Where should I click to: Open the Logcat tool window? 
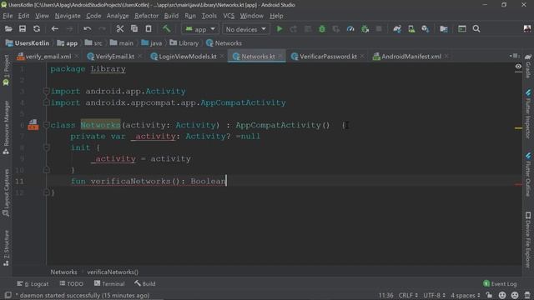(33, 283)
